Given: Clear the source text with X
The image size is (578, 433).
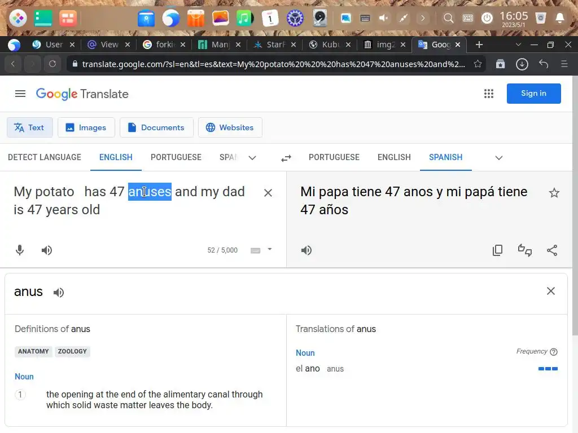Looking at the screenshot, I should click(x=268, y=193).
